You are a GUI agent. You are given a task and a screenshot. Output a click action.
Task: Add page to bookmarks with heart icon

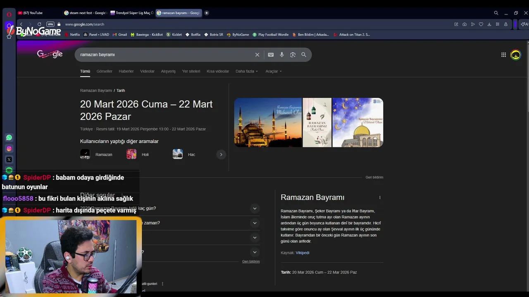(x=481, y=24)
